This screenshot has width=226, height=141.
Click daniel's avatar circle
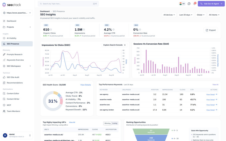click(5, 135)
